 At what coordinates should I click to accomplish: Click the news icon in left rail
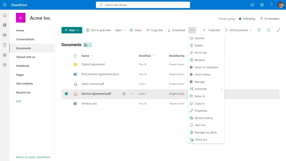pos(5,35)
